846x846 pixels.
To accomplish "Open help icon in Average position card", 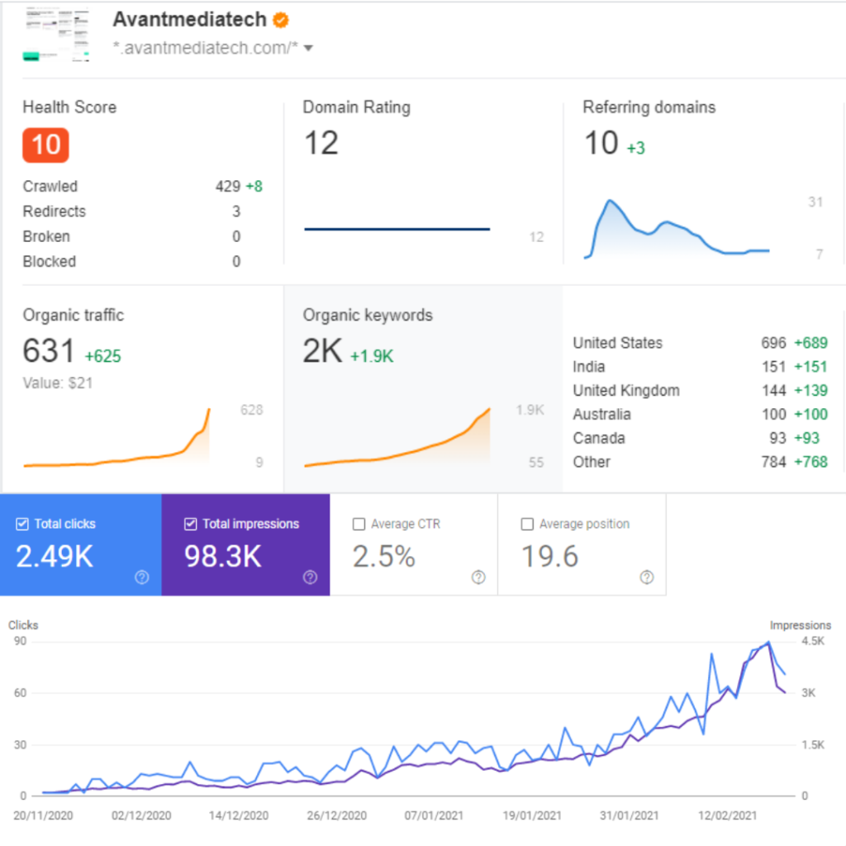I will (647, 577).
